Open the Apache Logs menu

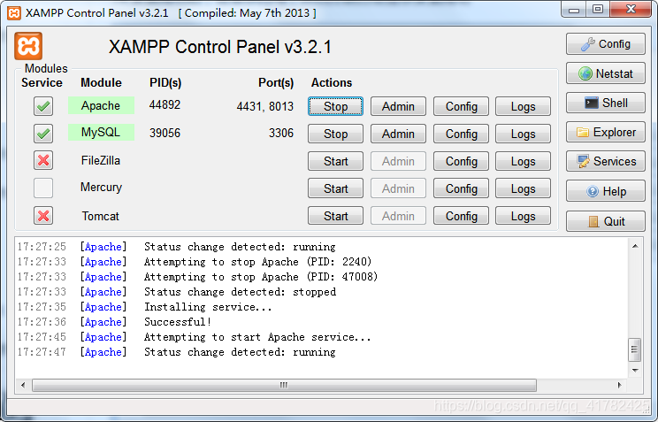(523, 106)
